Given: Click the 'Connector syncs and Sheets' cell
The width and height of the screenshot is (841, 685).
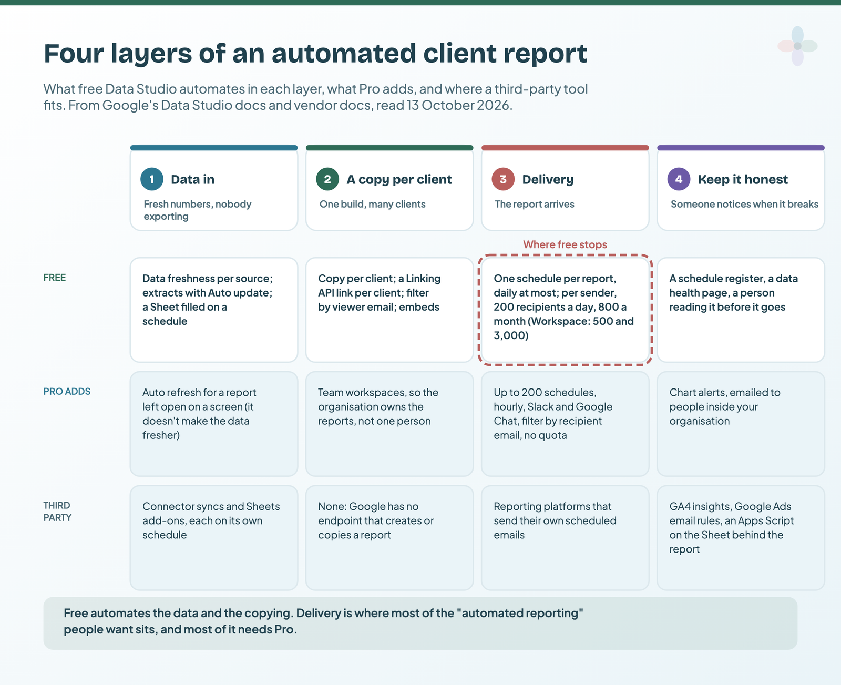Looking at the screenshot, I should click(214, 538).
